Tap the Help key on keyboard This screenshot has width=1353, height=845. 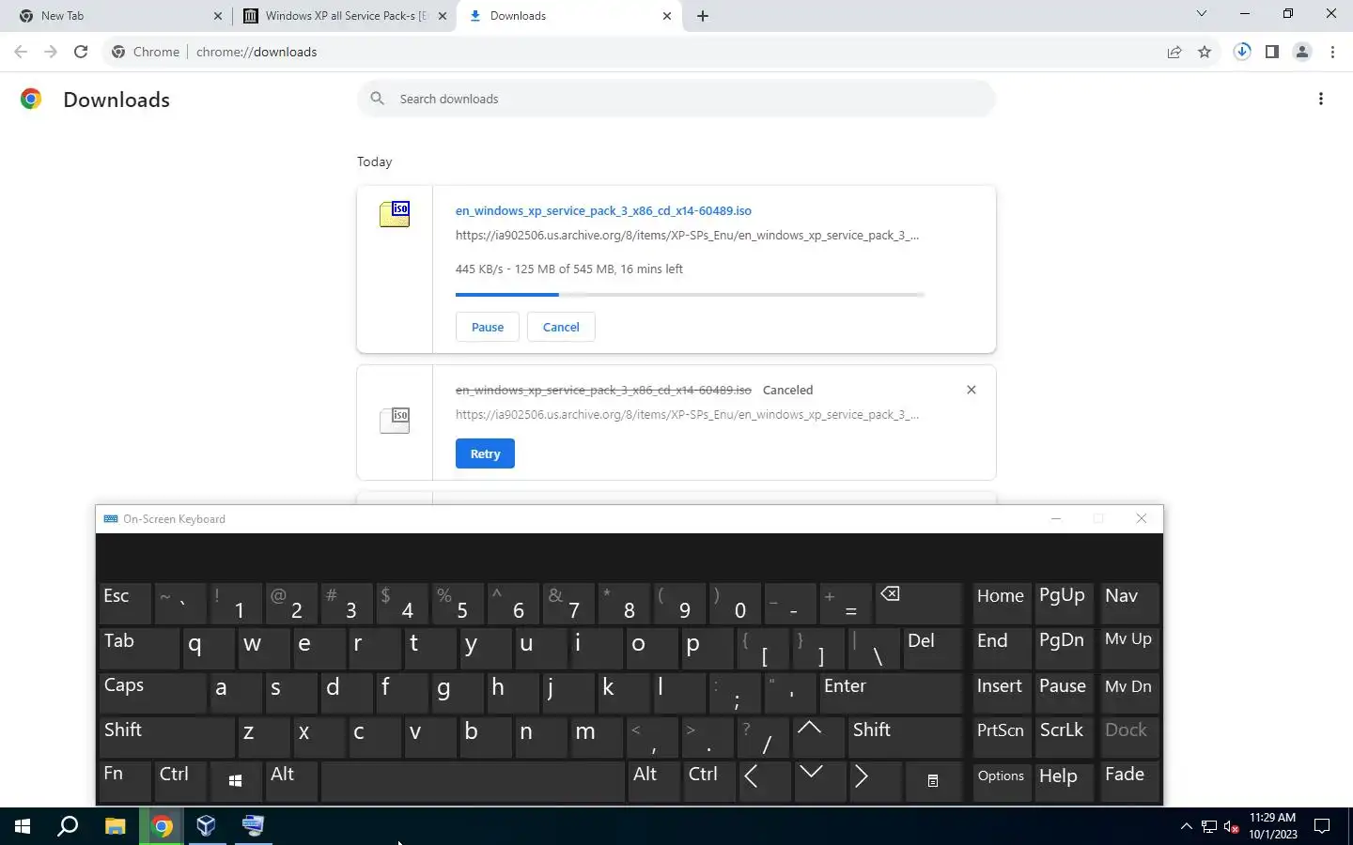[1064, 781]
